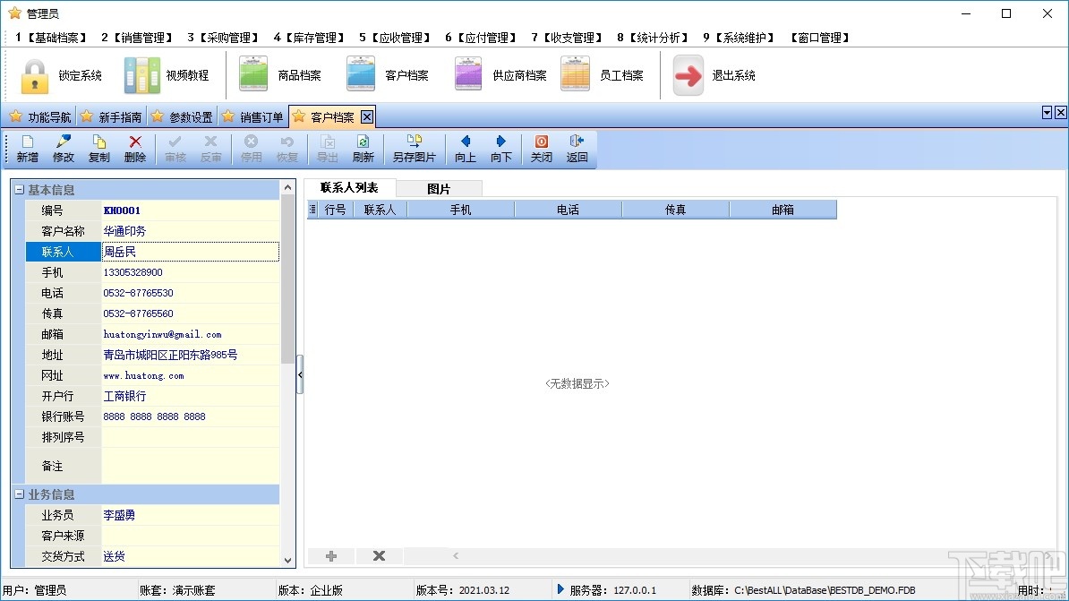1069x601 pixels.
Task: Click the 审核 checkmark toolbar button
Action: (x=175, y=149)
